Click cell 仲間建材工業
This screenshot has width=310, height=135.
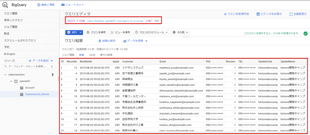(130, 85)
